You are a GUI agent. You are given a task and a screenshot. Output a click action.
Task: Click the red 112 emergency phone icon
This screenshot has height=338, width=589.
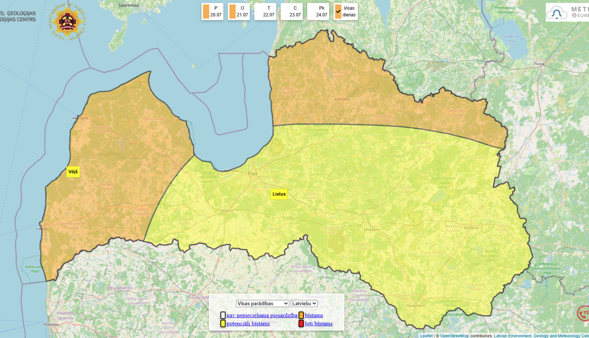(x=584, y=313)
